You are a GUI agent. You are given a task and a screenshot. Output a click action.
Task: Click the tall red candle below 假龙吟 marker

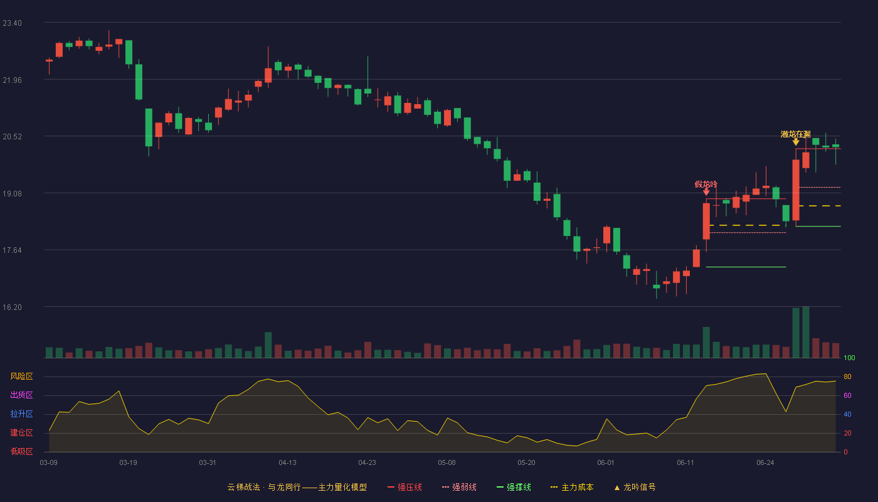(706, 222)
